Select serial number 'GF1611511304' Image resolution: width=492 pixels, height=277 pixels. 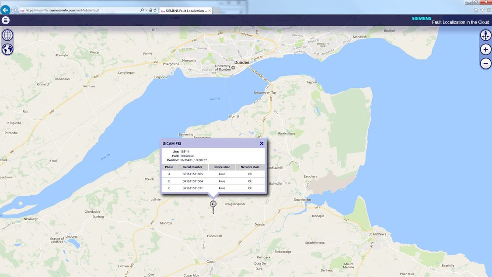point(193,181)
